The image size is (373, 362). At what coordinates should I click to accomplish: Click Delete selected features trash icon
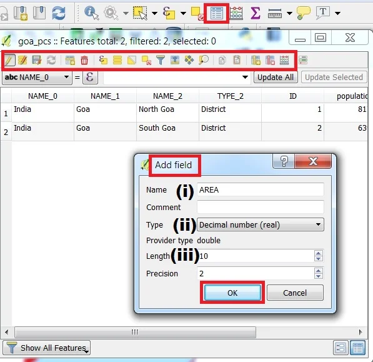84,60
